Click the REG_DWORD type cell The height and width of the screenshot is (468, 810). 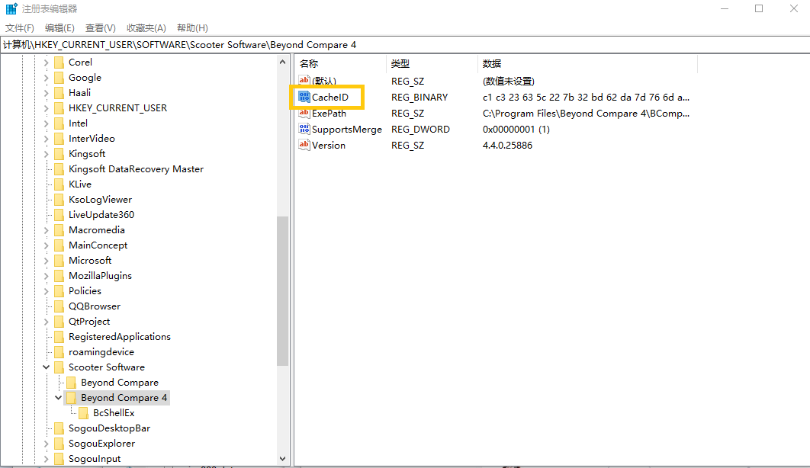[x=420, y=129]
